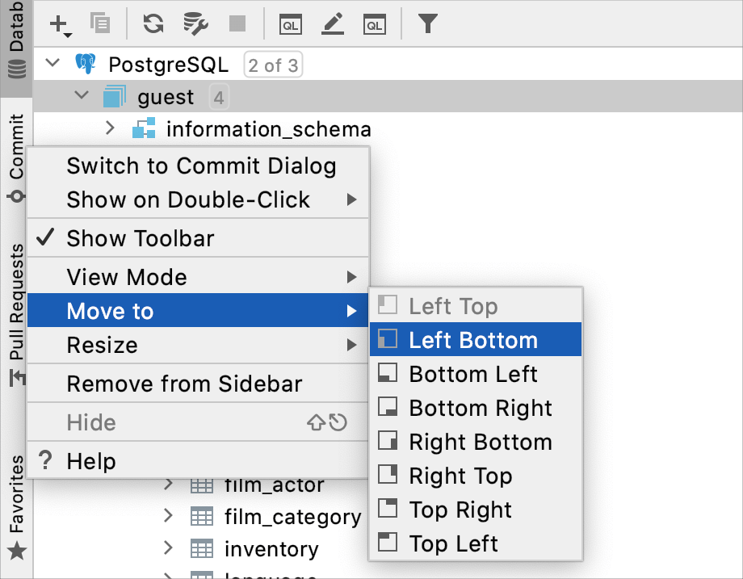Select Left Top in the submenu
The width and height of the screenshot is (743, 579).
click(x=454, y=305)
